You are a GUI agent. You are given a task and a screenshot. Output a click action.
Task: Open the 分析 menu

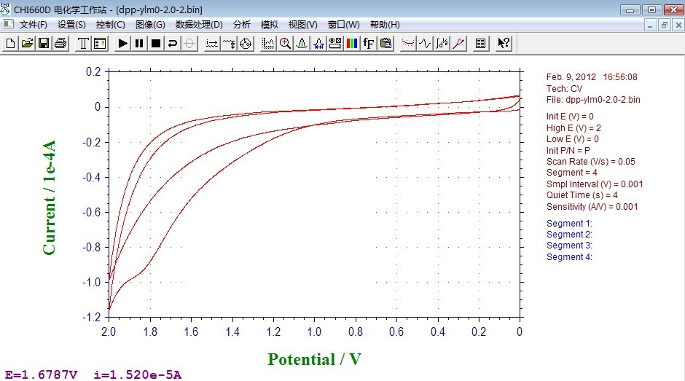click(242, 25)
